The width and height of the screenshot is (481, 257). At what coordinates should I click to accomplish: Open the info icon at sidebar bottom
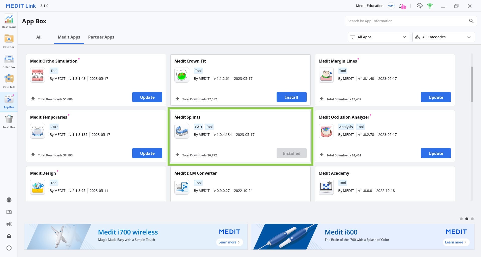tap(9, 248)
